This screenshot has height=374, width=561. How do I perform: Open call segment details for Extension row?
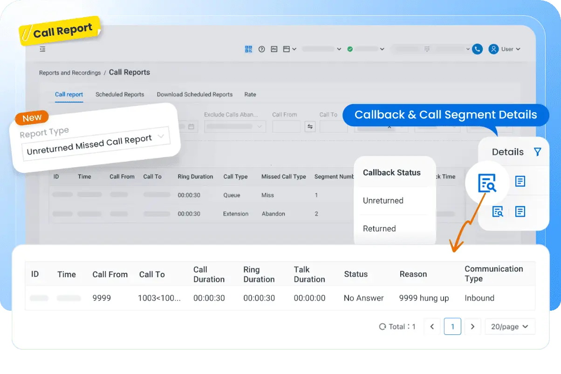pyautogui.click(x=498, y=211)
